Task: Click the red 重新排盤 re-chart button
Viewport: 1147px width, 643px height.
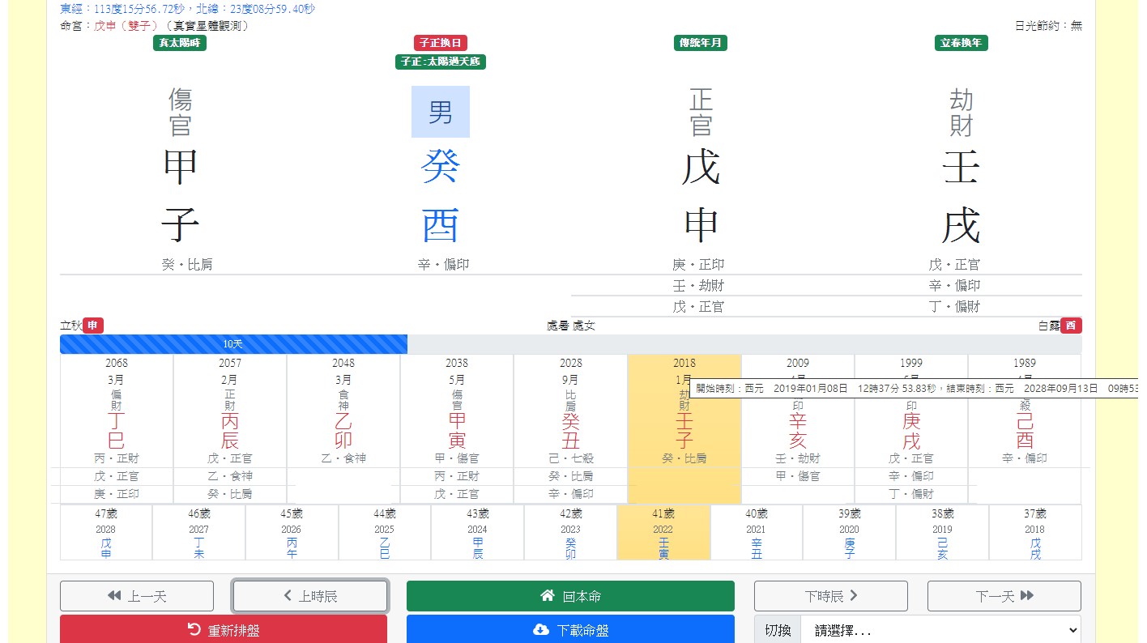Action: (224, 629)
